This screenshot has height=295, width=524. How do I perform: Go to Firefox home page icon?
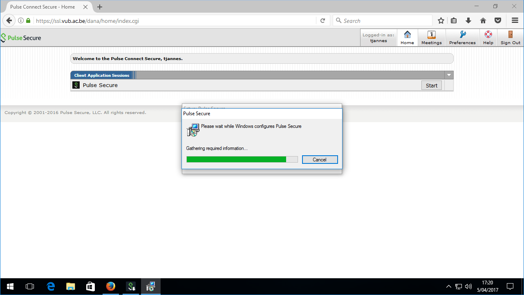[x=483, y=20]
